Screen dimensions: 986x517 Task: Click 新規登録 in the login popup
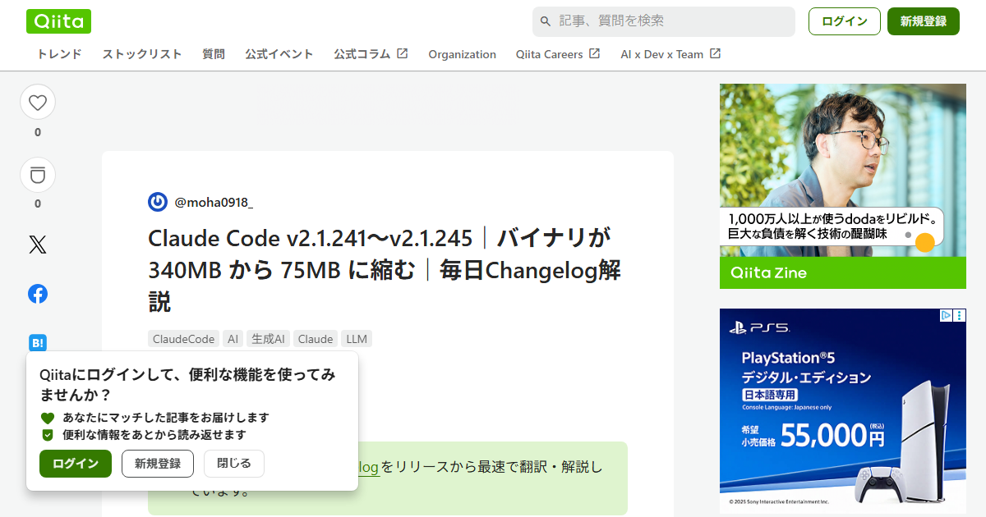click(158, 464)
